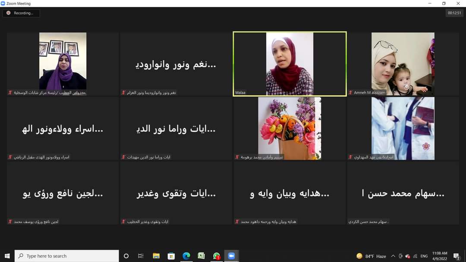Image resolution: width=466 pixels, height=262 pixels.
Task: Click the 84°F Haze weather widget
Action: (371, 256)
